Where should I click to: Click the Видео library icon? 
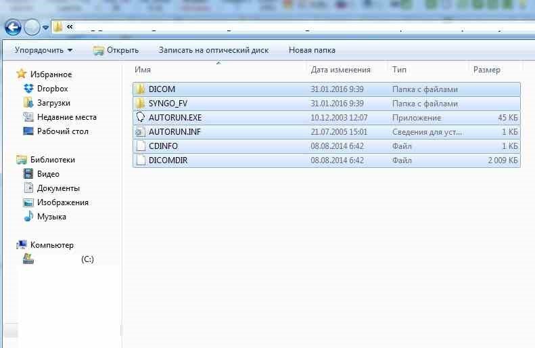[x=28, y=174]
